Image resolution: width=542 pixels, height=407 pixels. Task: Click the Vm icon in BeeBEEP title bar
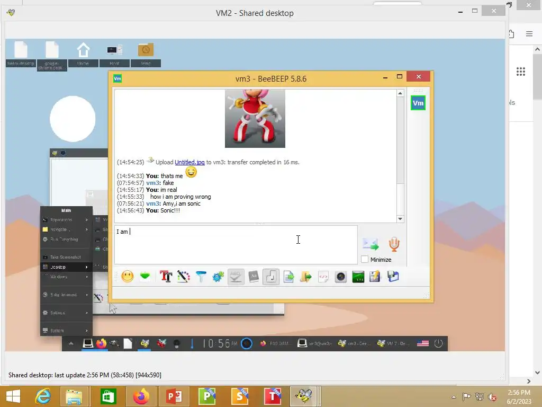pyautogui.click(x=118, y=78)
